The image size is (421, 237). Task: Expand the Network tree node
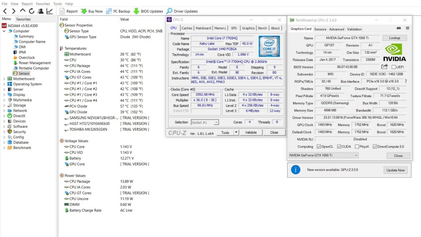coord(4,111)
